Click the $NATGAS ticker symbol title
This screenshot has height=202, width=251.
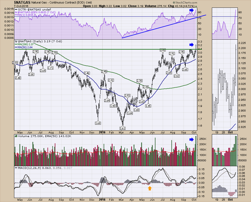tap(22, 2)
